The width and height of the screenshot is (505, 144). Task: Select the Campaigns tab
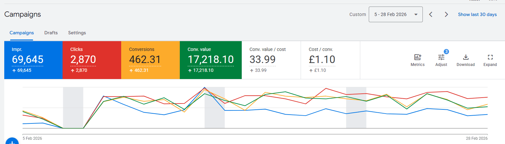tap(22, 33)
